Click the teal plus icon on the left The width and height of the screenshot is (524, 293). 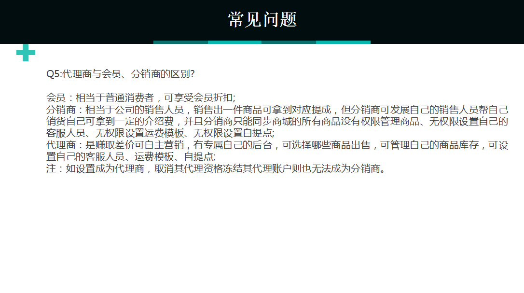pos(26,52)
